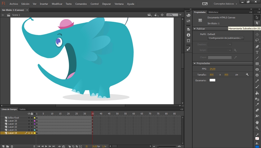
Task: Open the Escenario white color swatch
Action: [x=212, y=80]
